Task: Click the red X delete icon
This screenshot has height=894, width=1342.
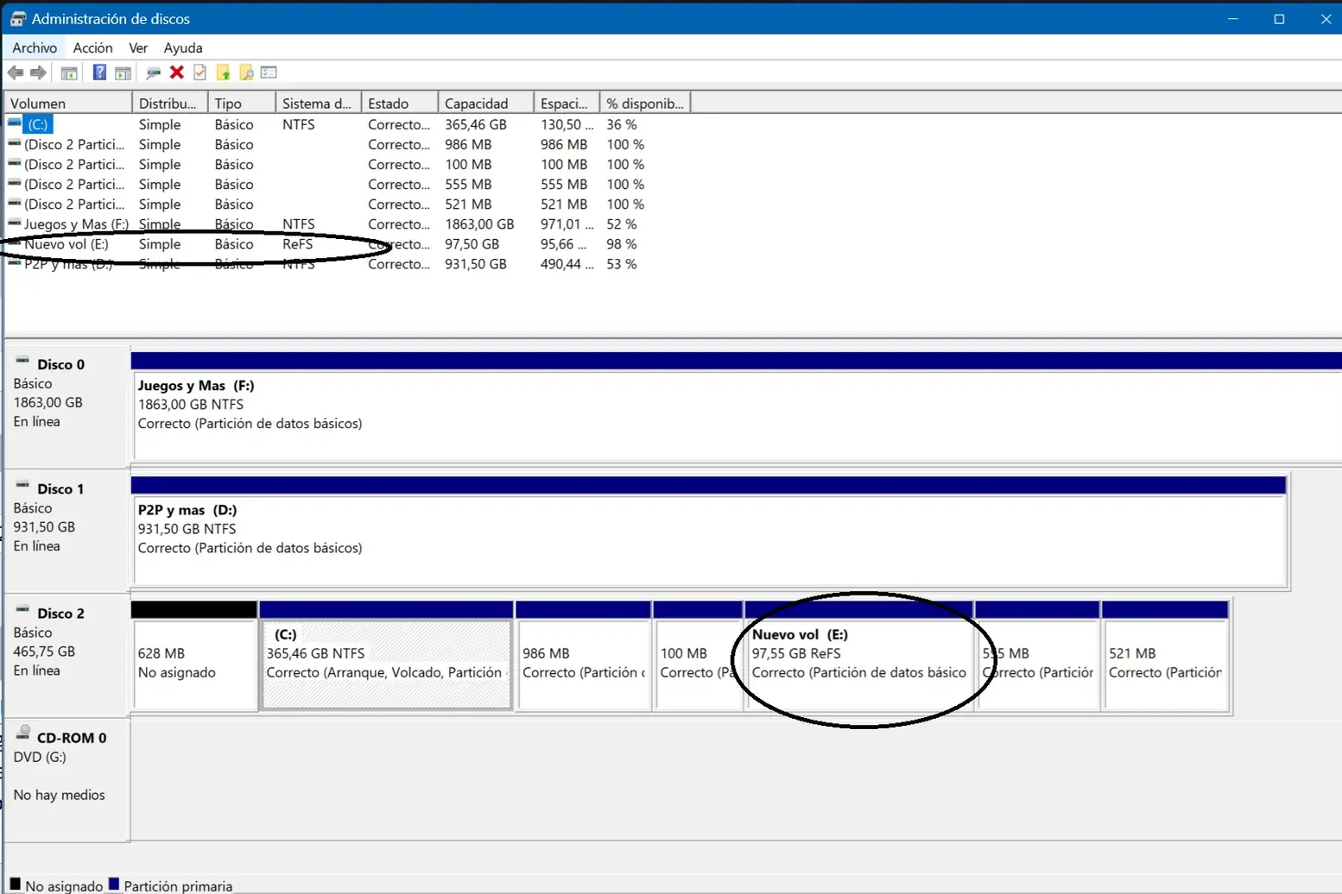Action: tap(177, 72)
